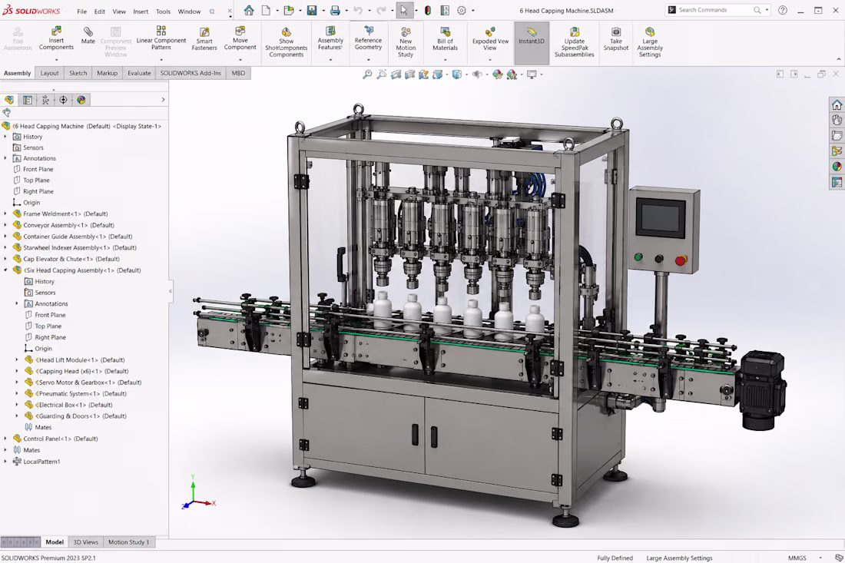This screenshot has width=845, height=563.
Task: Open the Tools menu
Action: (164, 12)
